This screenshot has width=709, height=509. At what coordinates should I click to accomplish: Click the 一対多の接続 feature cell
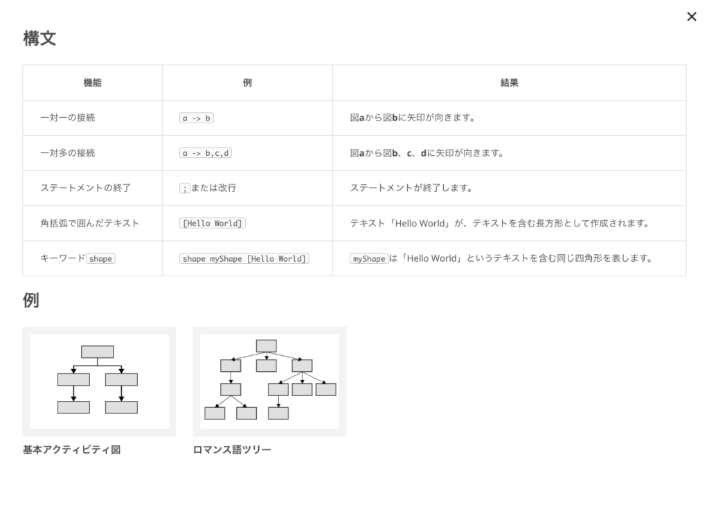pos(68,153)
